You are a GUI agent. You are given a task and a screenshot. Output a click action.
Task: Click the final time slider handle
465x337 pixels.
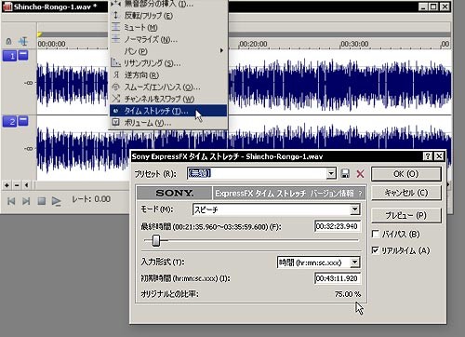(156, 240)
